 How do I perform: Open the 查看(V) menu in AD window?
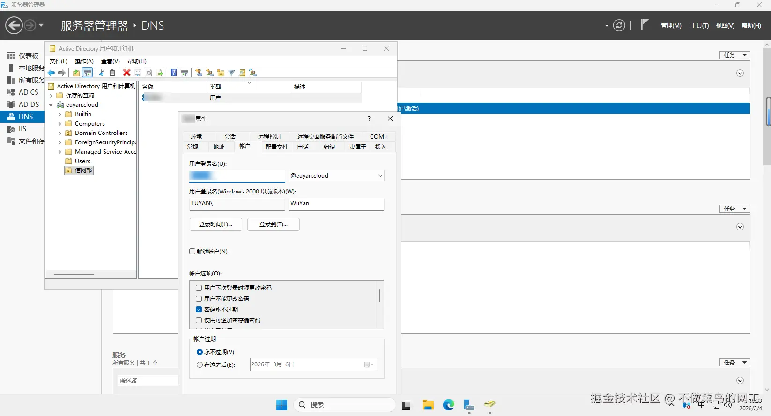point(111,61)
